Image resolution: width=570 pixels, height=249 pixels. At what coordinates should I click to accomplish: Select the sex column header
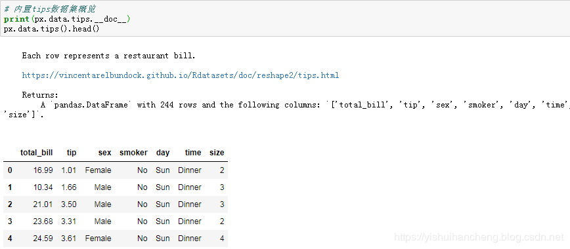point(104,153)
